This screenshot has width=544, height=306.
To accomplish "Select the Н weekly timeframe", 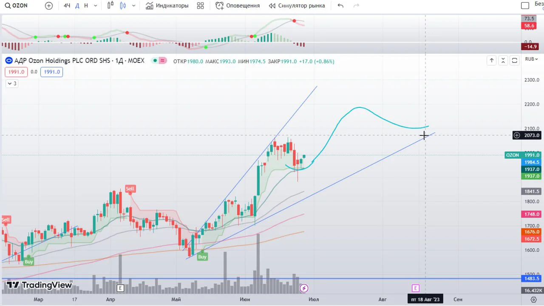I will point(86,6).
